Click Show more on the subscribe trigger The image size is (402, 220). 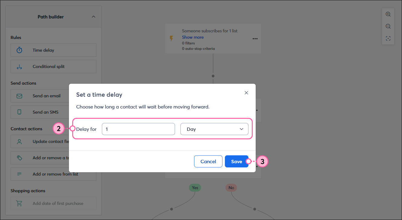tap(193, 37)
